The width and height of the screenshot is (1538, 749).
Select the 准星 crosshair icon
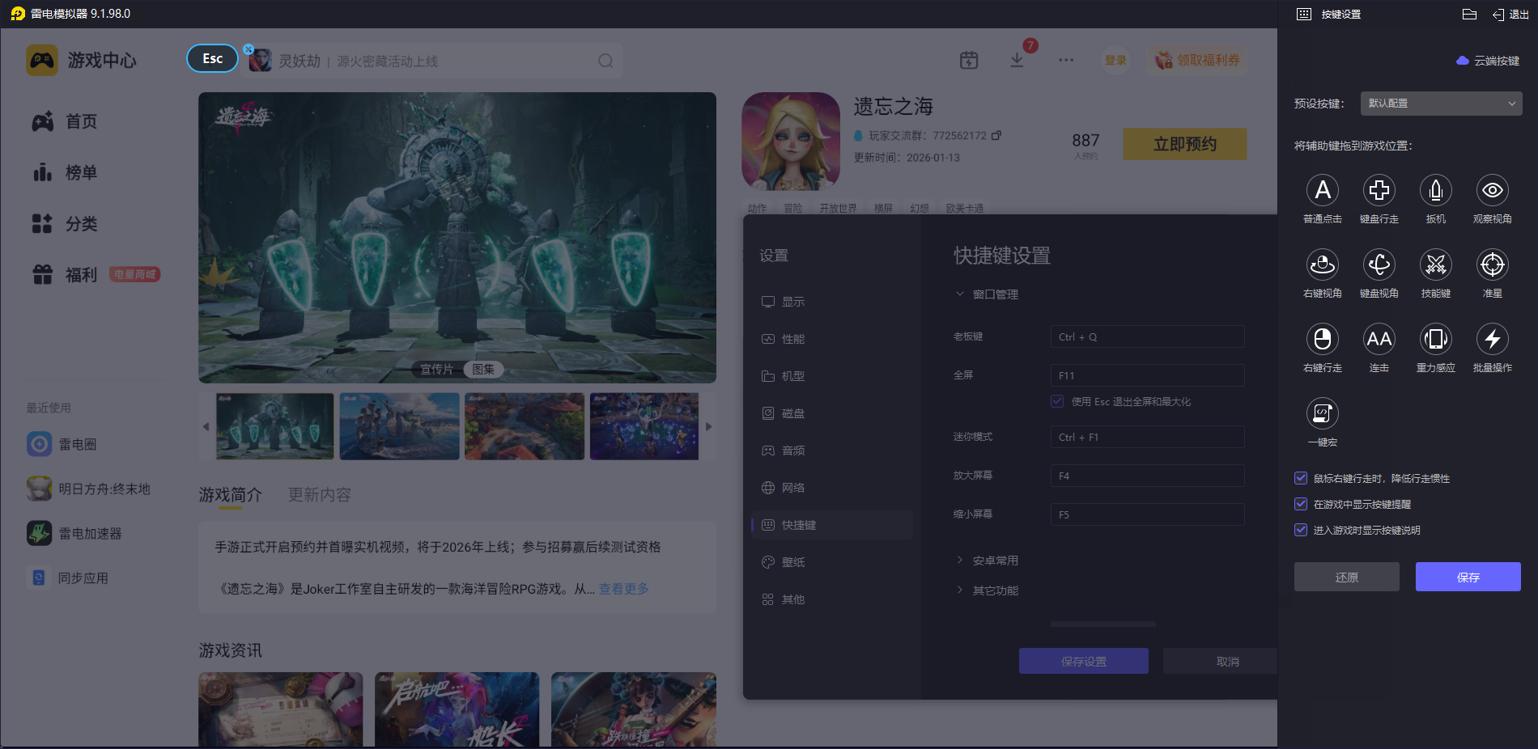coord(1493,265)
